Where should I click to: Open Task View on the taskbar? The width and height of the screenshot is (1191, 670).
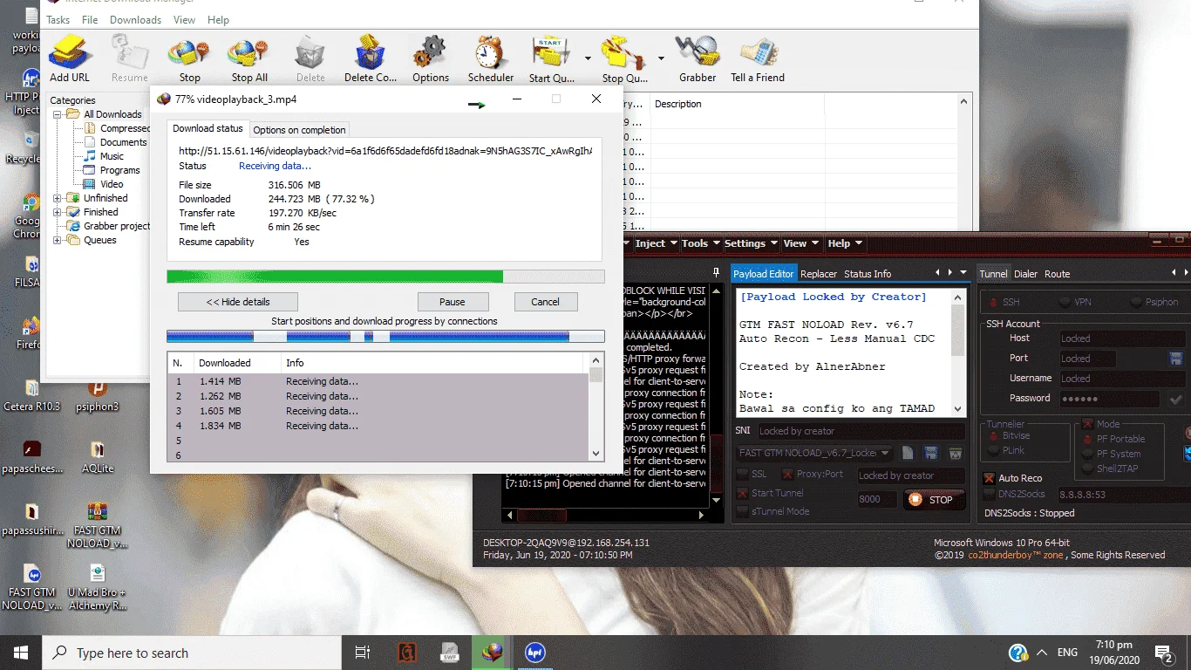[x=363, y=653]
